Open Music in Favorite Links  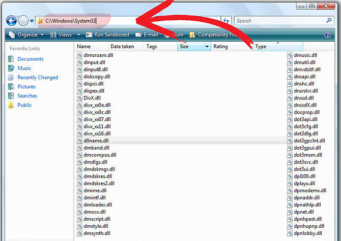pyautogui.click(x=24, y=68)
